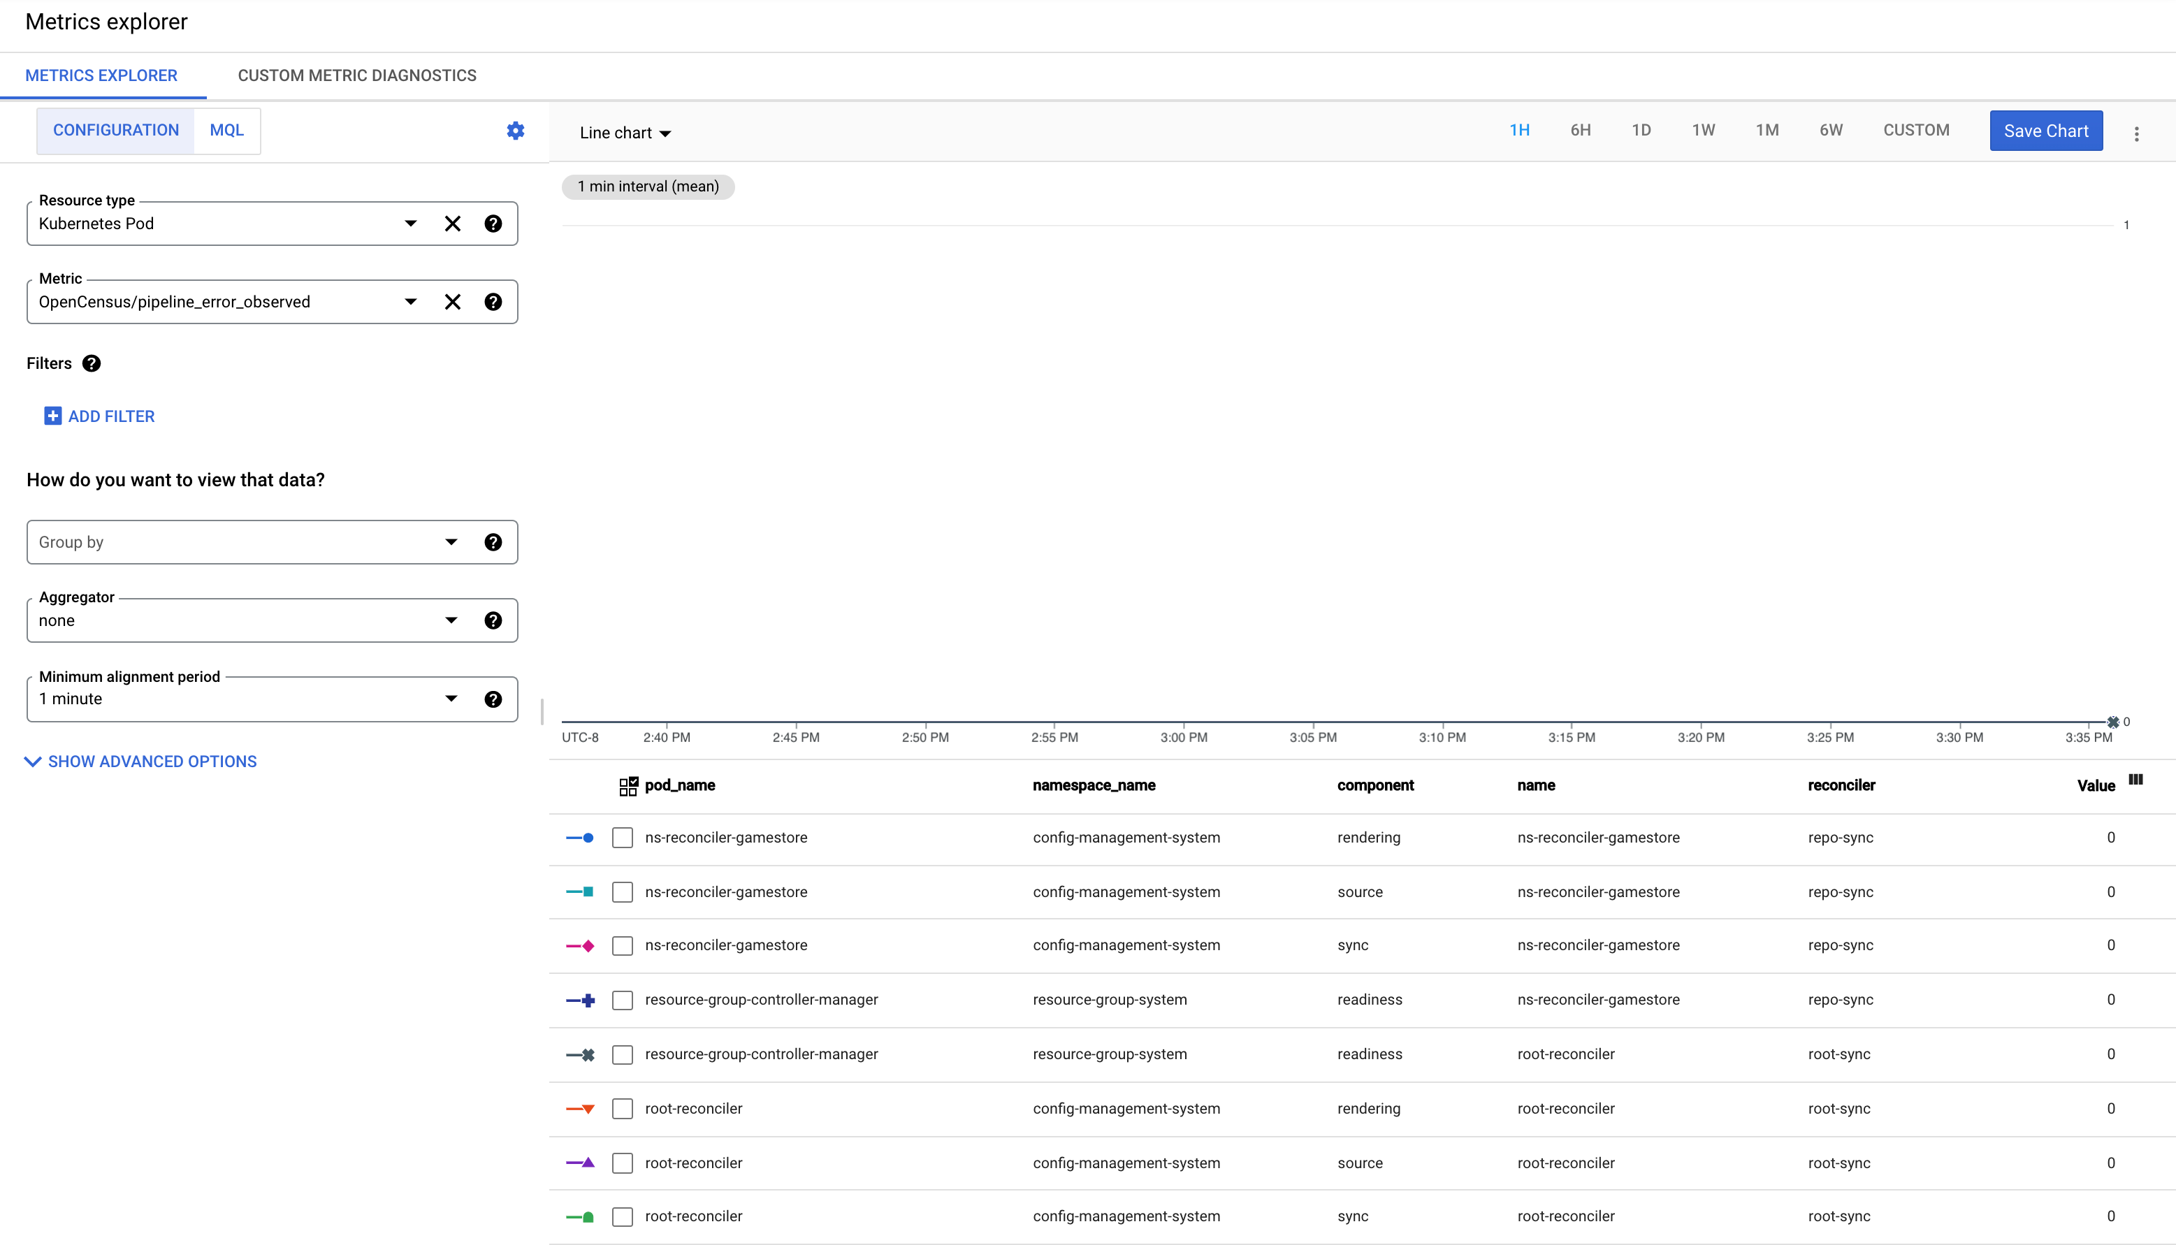The width and height of the screenshot is (2176, 1245).
Task: Click the line chart type icon
Action: pos(625,131)
